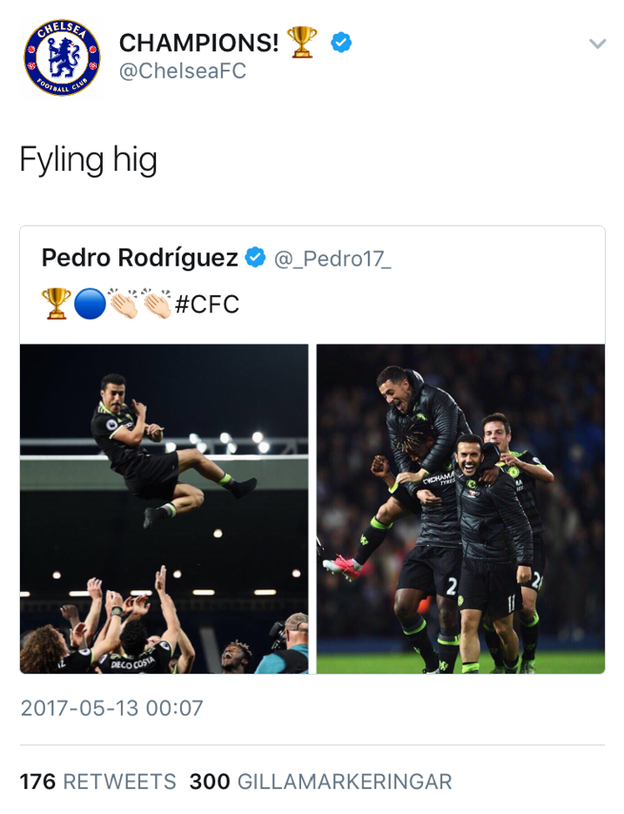
Task: Click the blue circle emoji in quoted tweet
Action: coord(90,304)
